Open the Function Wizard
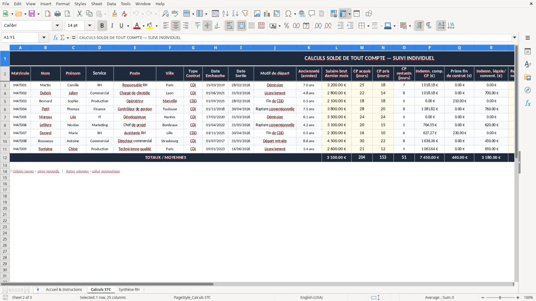 (x=56, y=37)
